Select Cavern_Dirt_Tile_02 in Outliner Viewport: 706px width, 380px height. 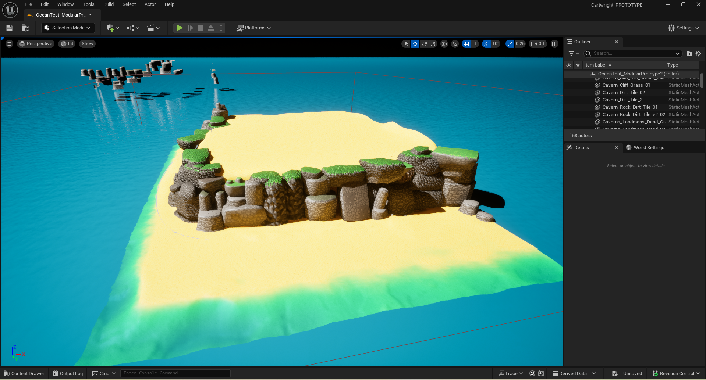click(632, 93)
